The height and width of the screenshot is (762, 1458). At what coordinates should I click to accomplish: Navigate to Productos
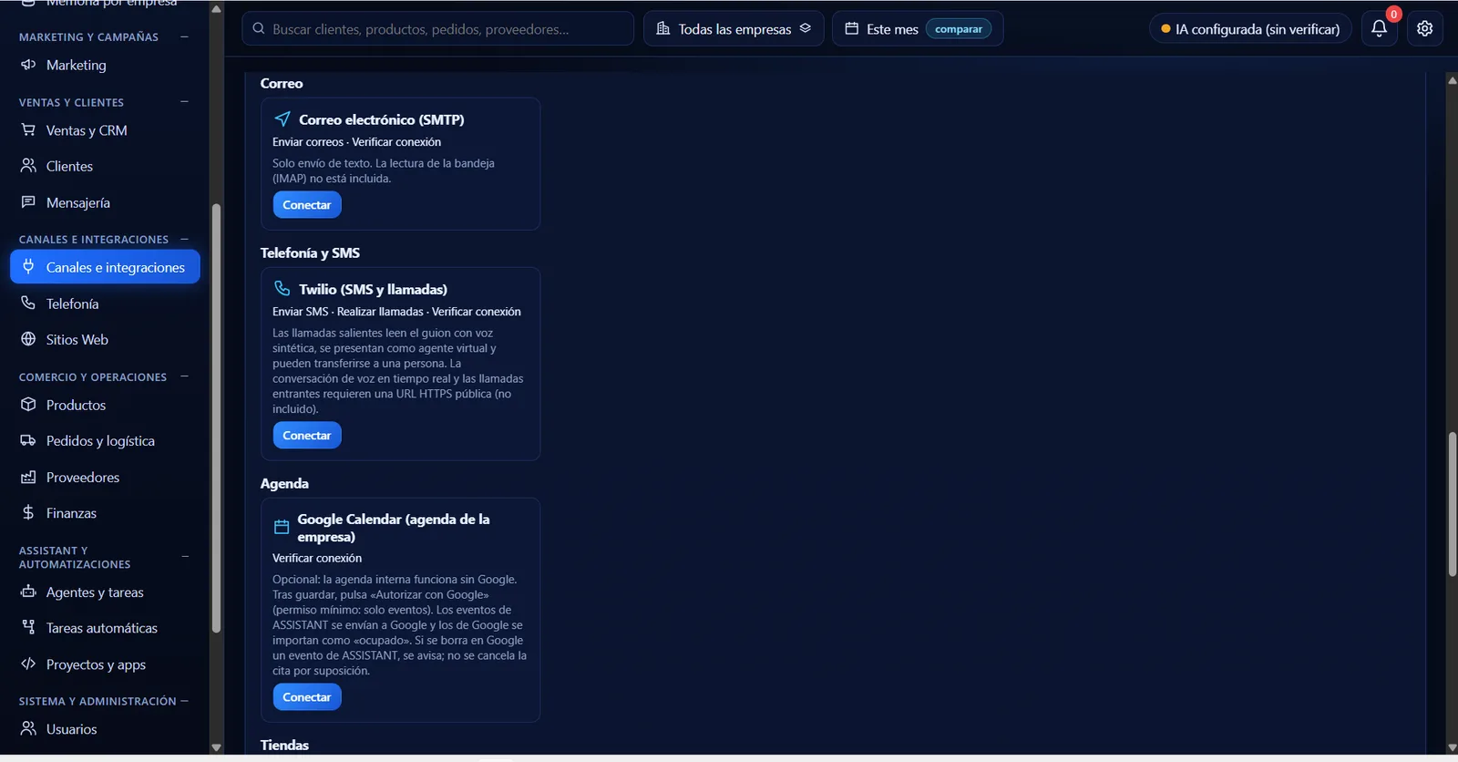tap(105, 405)
